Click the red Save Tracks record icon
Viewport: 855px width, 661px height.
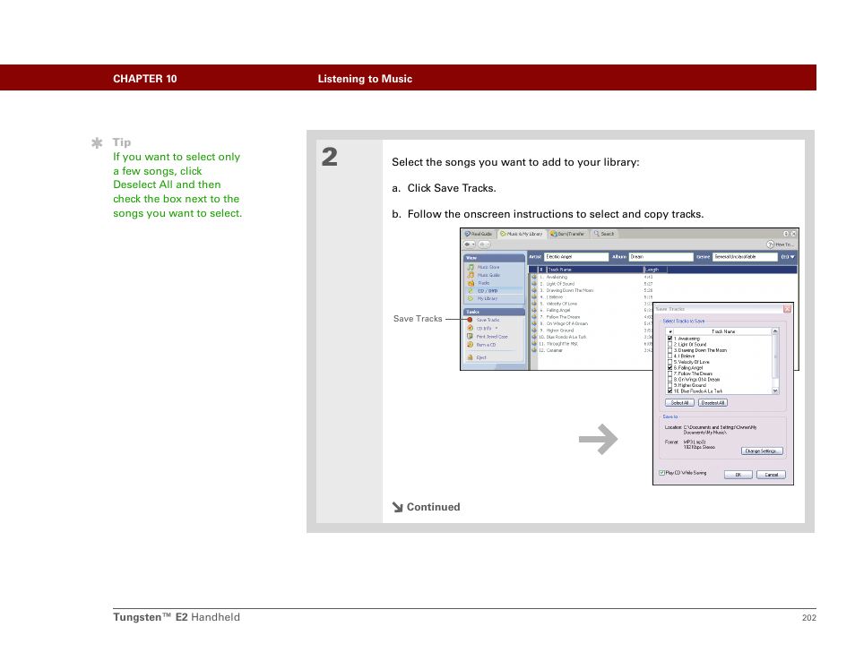[470, 320]
